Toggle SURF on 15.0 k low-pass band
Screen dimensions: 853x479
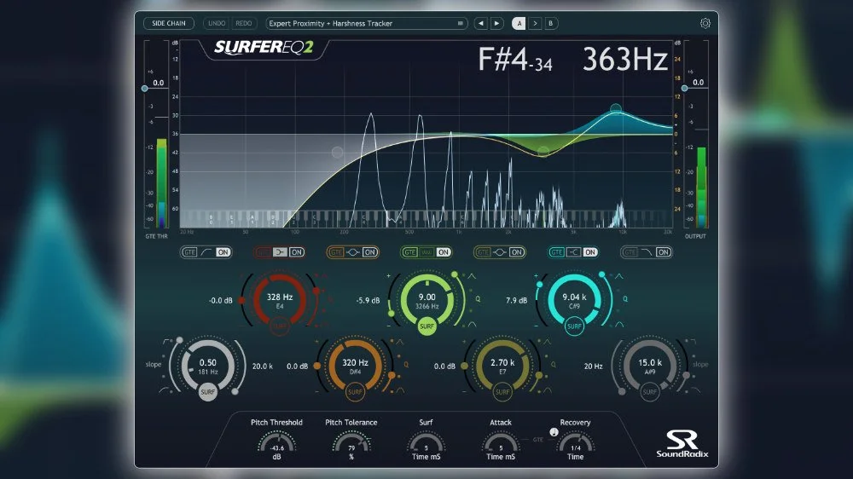(649, 392)
